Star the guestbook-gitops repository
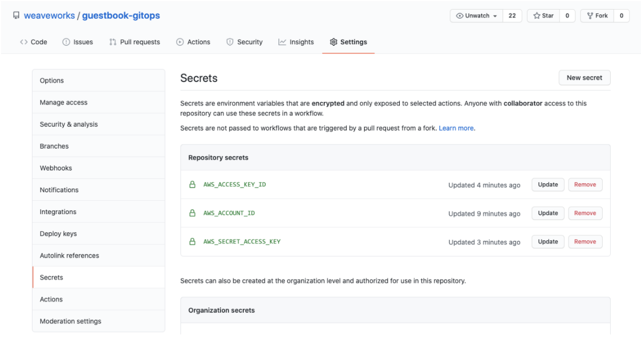Viewport: 641px width, 343px height. [543, 16]
